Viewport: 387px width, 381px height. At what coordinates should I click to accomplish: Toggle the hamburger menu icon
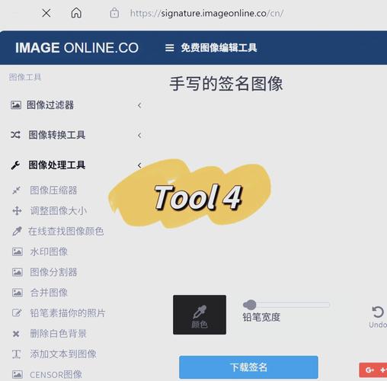(170, 48)
